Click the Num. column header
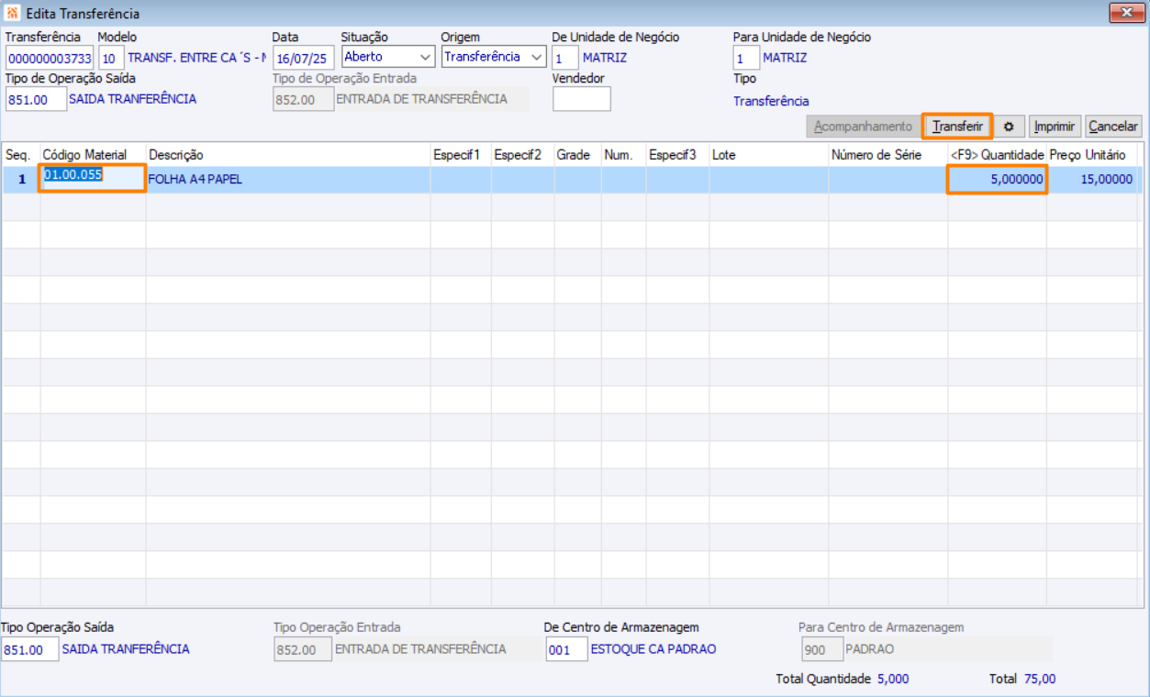 pos(623,155)
